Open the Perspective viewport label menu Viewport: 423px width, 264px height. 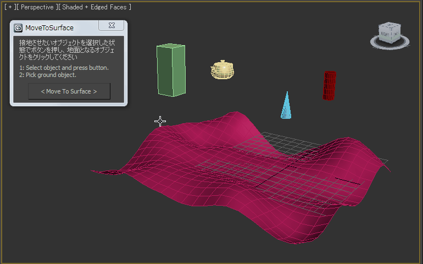37,7
